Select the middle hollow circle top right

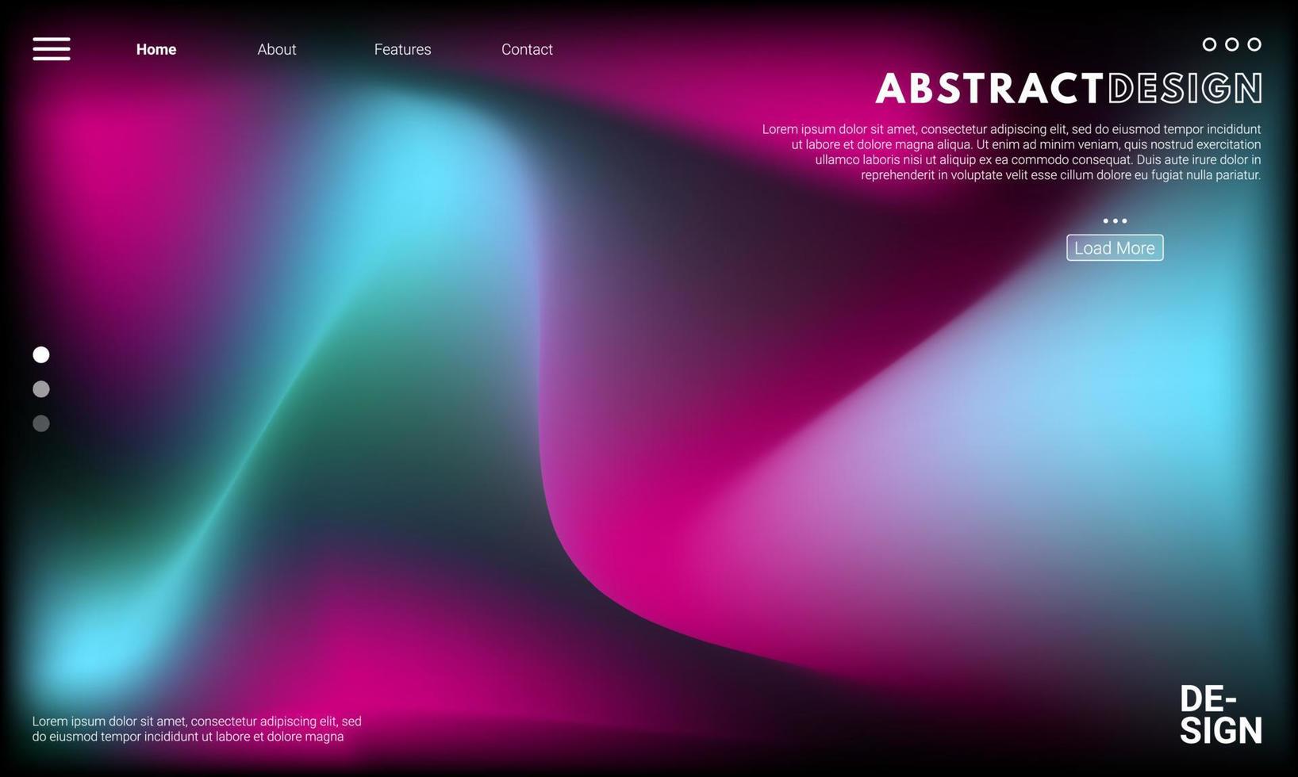(1231, 44)
